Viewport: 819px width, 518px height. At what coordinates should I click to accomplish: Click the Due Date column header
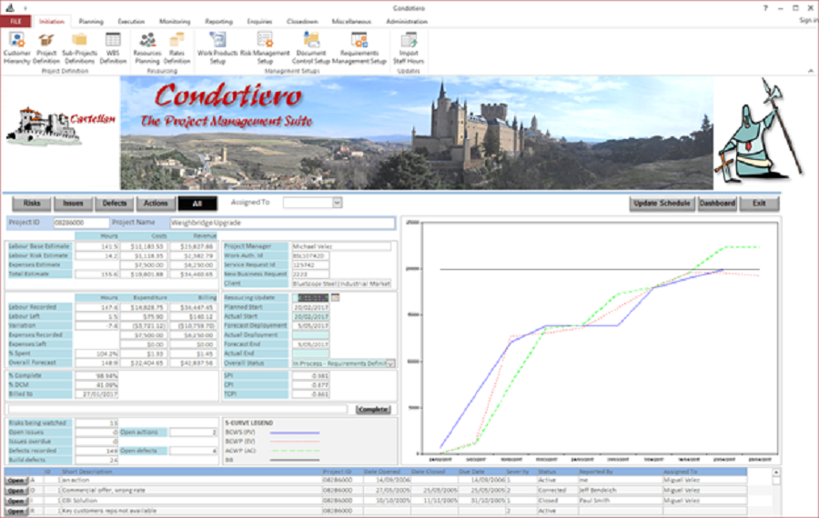(471, 472)
